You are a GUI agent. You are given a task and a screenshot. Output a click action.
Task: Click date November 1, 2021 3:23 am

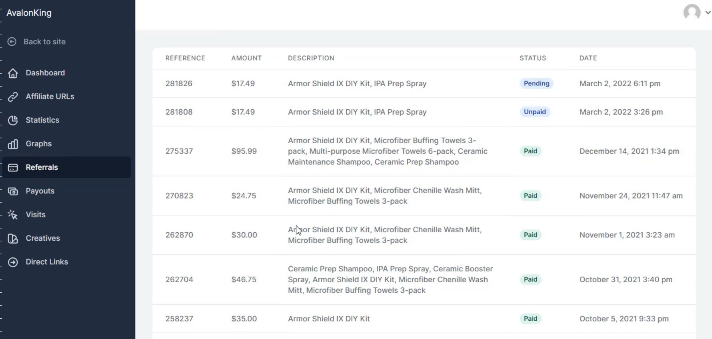pyautogui.click(x=627, y=235)
